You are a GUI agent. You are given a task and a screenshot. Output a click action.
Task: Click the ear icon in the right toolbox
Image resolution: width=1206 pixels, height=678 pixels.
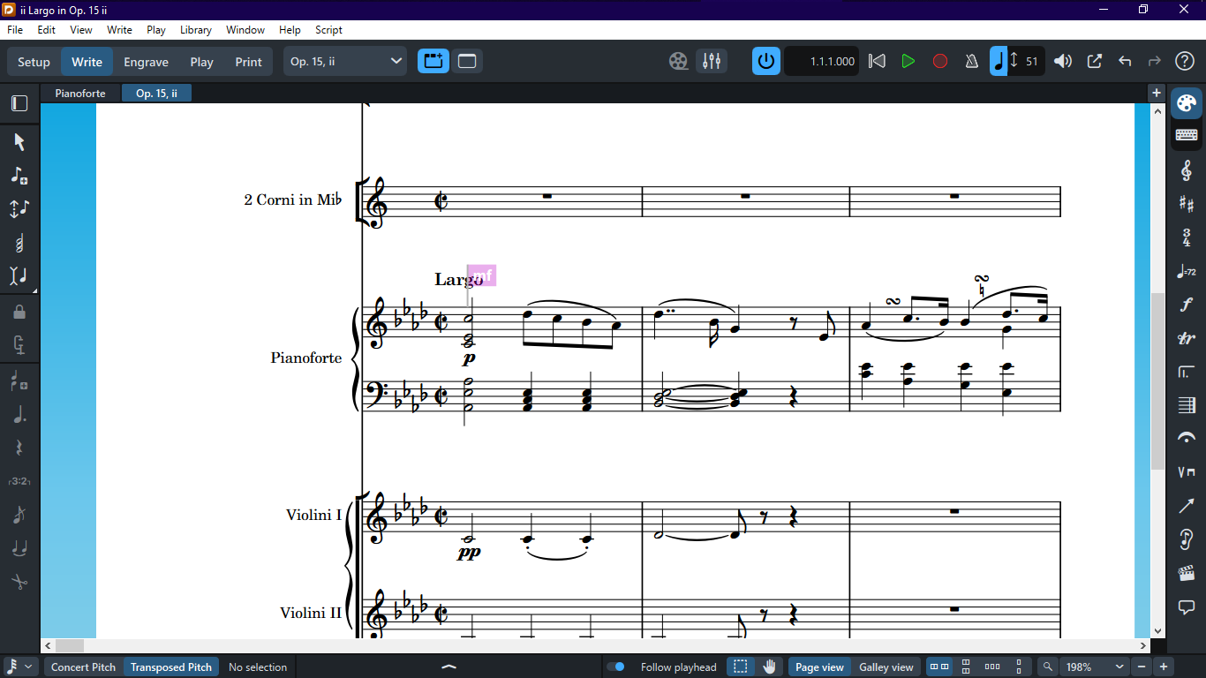1187,539
